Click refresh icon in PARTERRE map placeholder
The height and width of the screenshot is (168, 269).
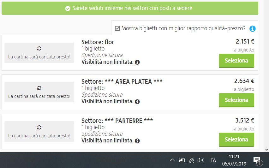(39, 128)
